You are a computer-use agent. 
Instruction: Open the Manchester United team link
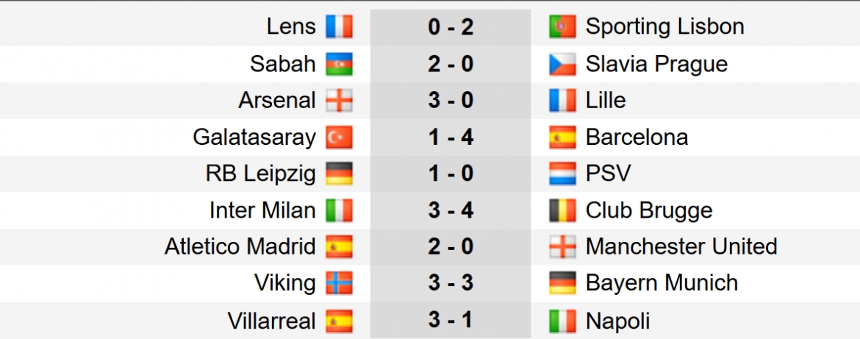[x=681, y=247]
